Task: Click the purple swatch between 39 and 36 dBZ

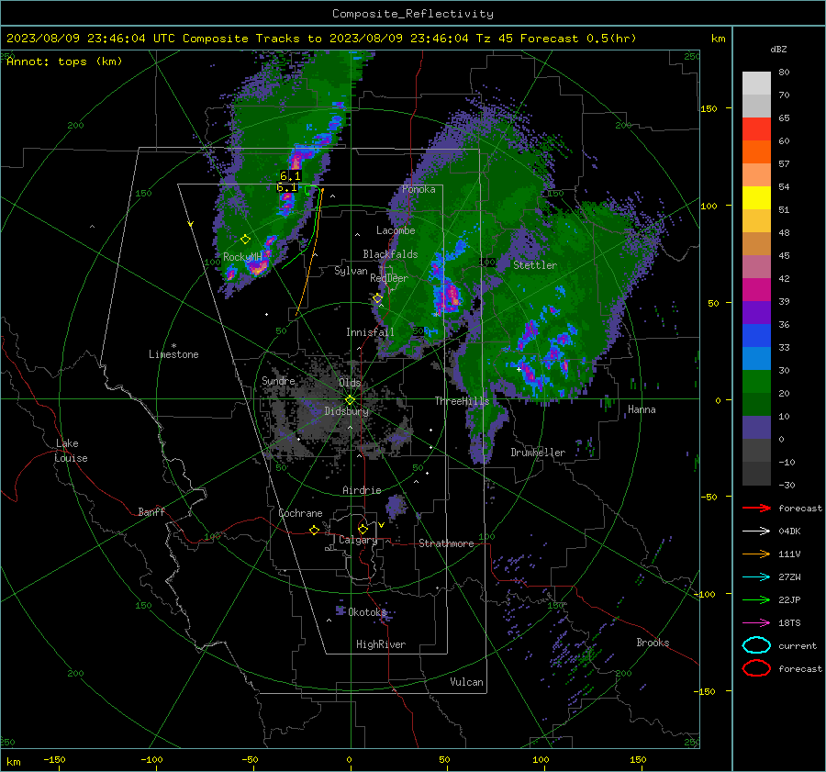Action: (x=756, y=313)
